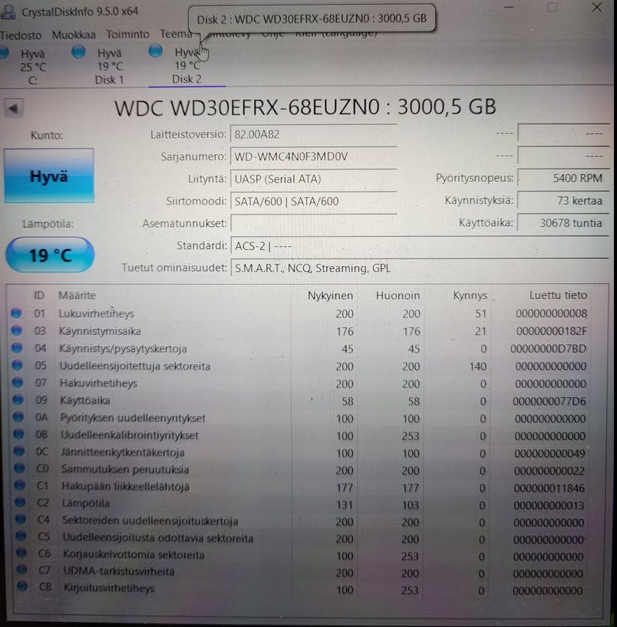The width and height of the screenshot is (617, 627).
Task: Click the blue status orb for drive C:
Action: (x=4, y=53)
